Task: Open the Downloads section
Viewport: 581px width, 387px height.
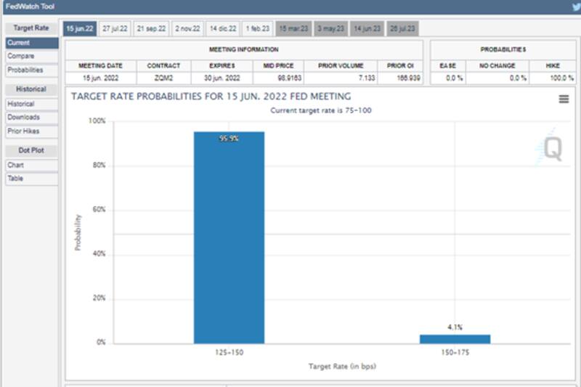Action: [31, 117]
